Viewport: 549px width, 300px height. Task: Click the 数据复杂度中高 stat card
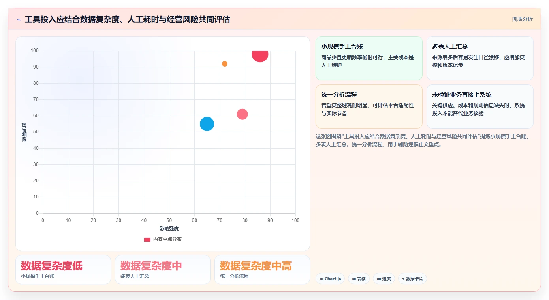[x=262, y=270]
